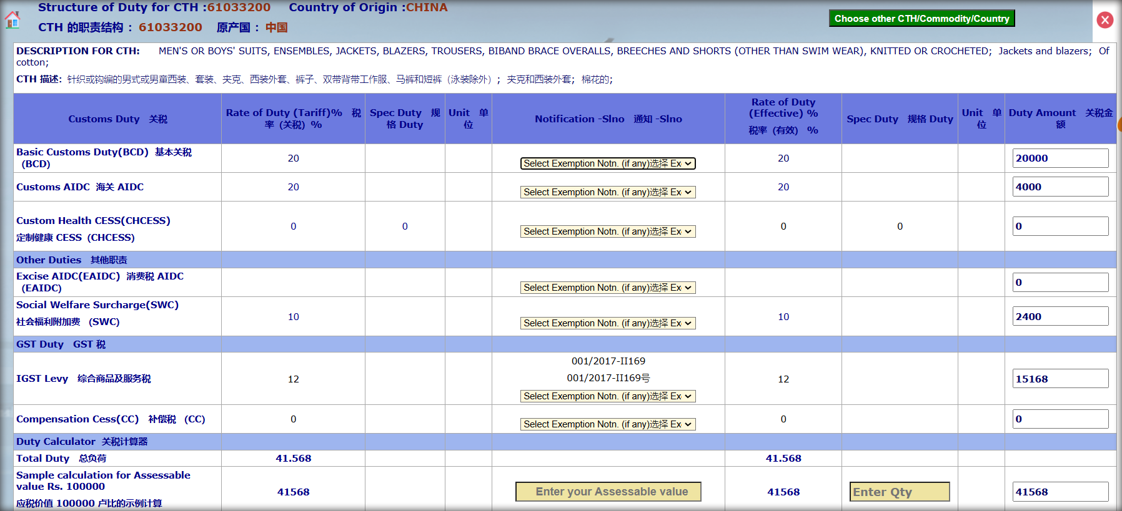Click Total Duty row label
Image resolution: width=1122 pixels, height=511 pixels.
[x=61, y=458]
